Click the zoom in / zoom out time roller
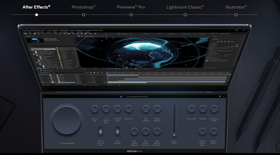Viewport: 280px width, 155px height. (100, 132)
